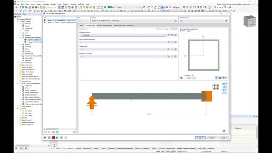272x153 pixels.
Task: Select Surfaces in the Navigator tree
Action: (x=27, y=44)
